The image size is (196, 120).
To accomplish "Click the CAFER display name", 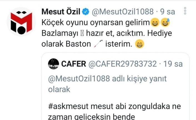I will tap(74, 64).
